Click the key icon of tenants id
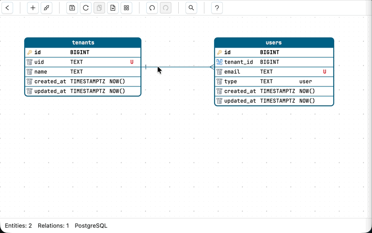Viewport: 372px width, 233px height. (x=30, y=52)
